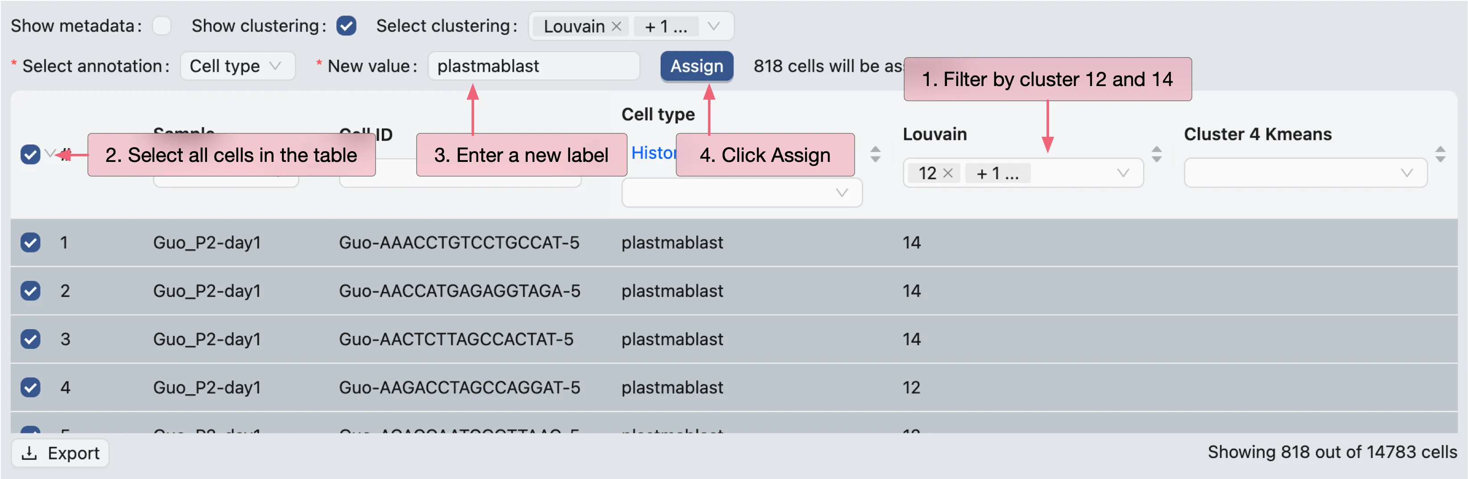Screen dimensions: 1468x479
Task: Remove the Louvain tag from clustering selection
Action: (x=616, y=26)
